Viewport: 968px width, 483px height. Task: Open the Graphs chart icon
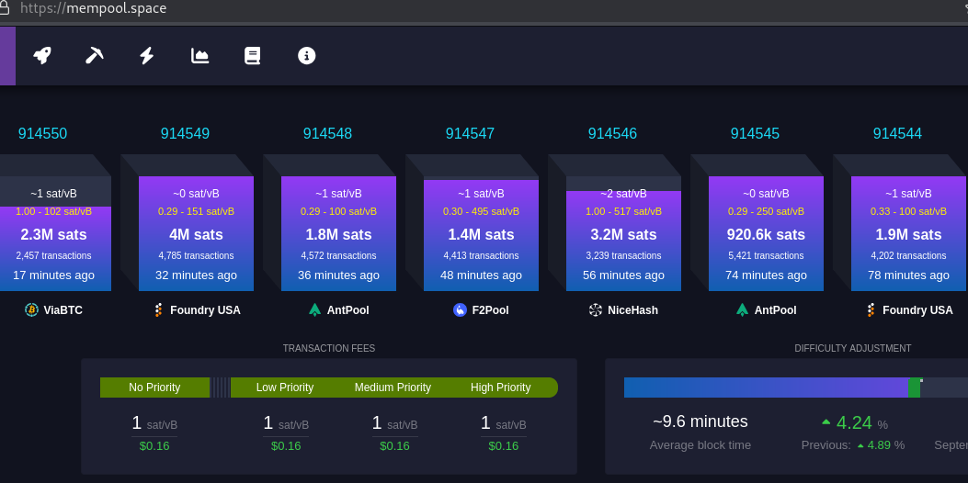(199, 55)
